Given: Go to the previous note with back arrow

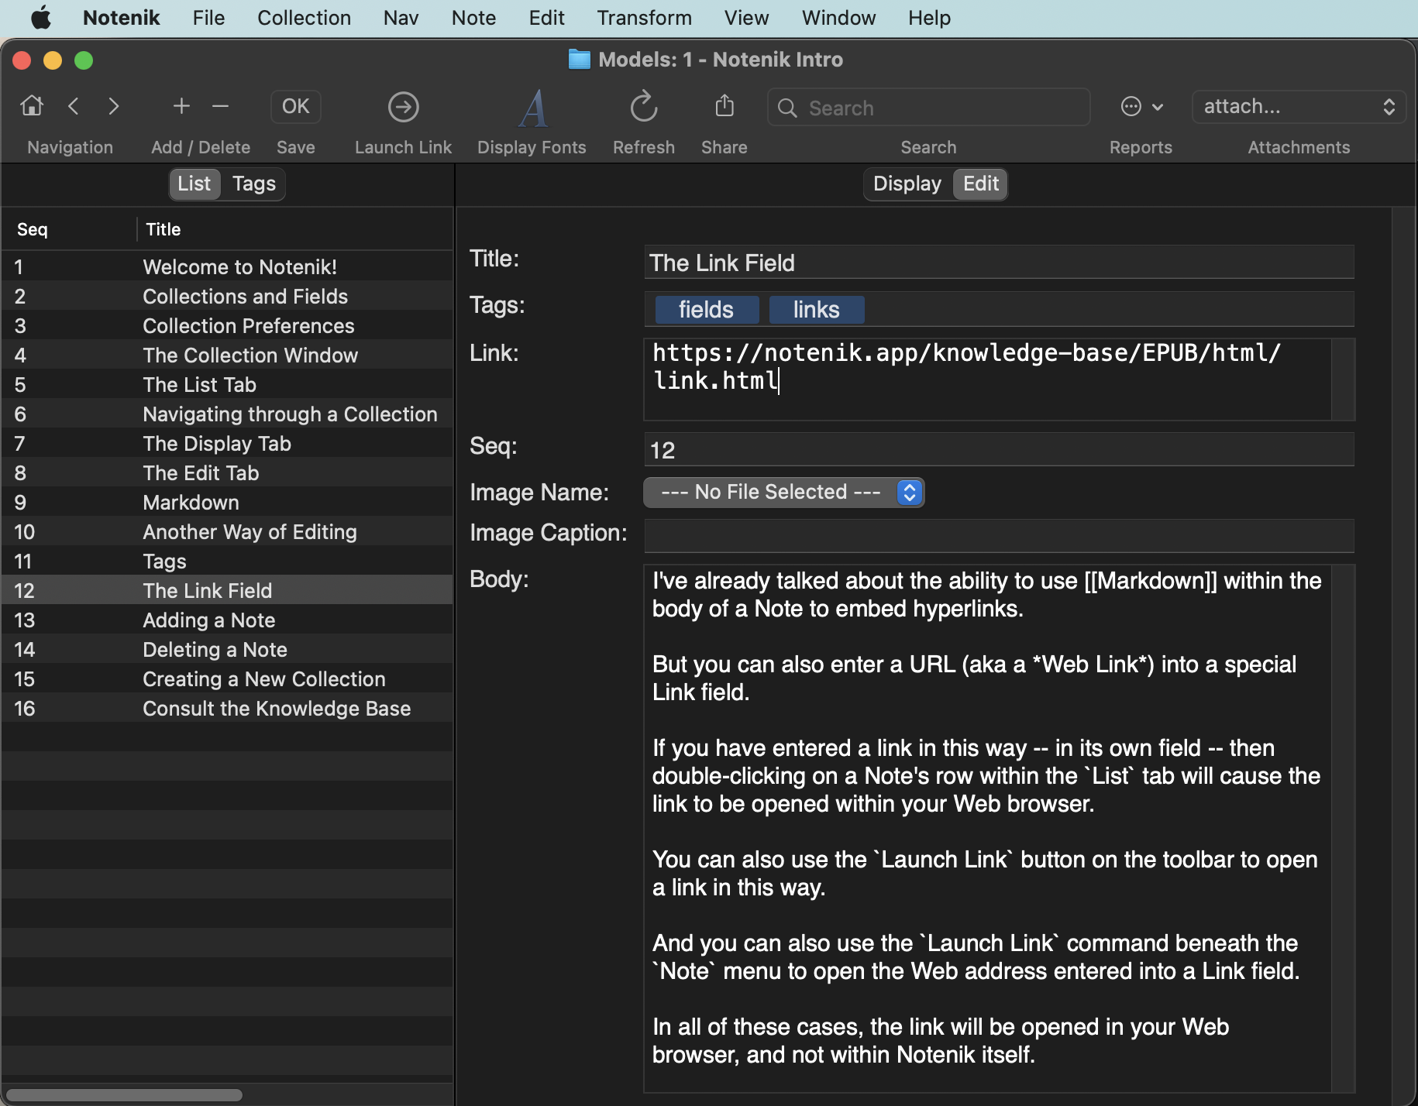Looking at the screenshot, I should tap(74, 106).
